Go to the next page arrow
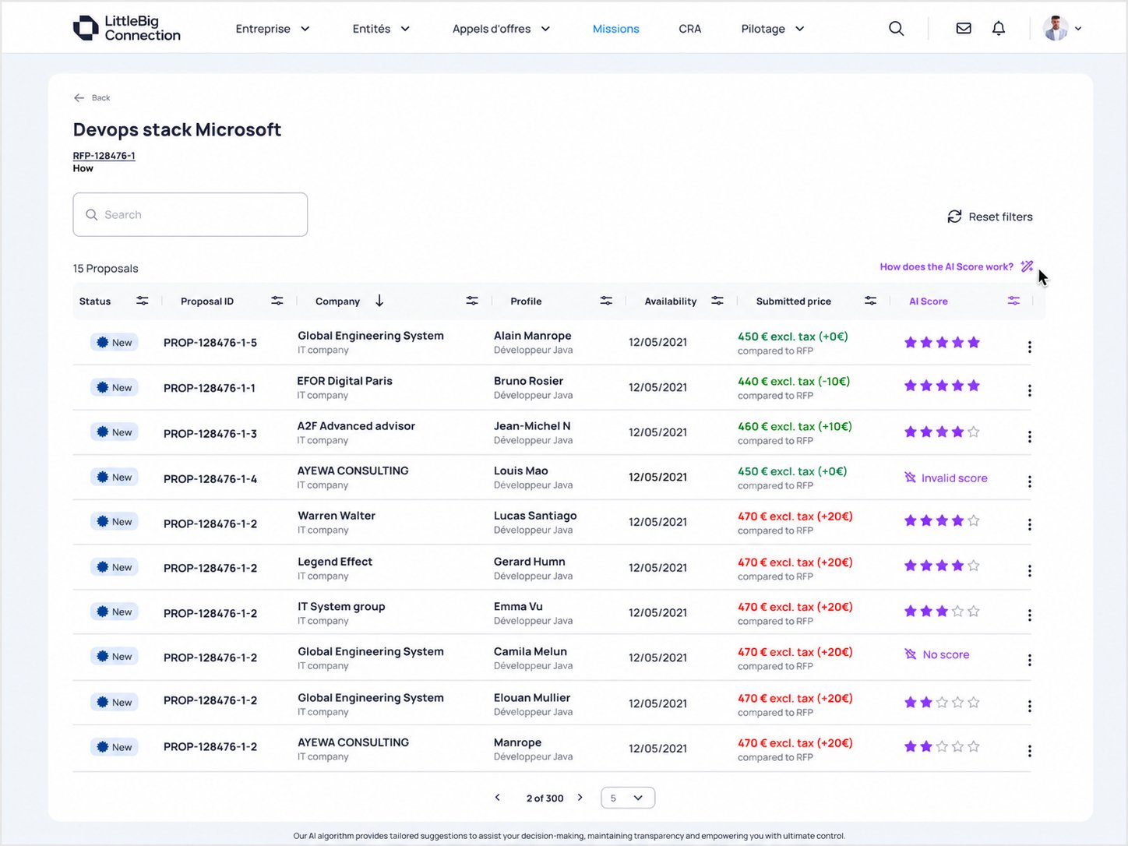 (580, 798)
